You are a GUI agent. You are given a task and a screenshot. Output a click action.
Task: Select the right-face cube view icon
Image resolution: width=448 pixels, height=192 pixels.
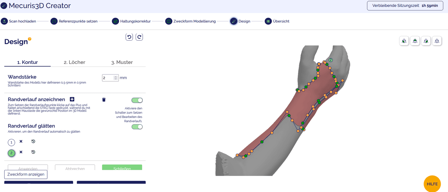click(426, 41)
